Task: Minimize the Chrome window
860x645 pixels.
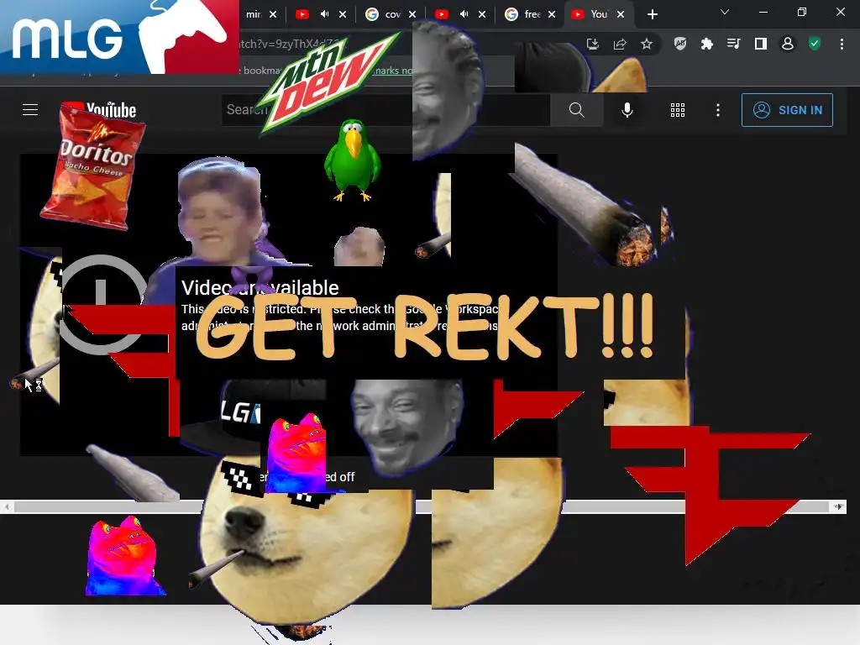Action: coord(763,12)
